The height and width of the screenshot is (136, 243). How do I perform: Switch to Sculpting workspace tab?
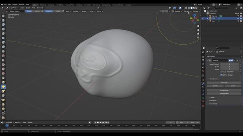(51, 5)
